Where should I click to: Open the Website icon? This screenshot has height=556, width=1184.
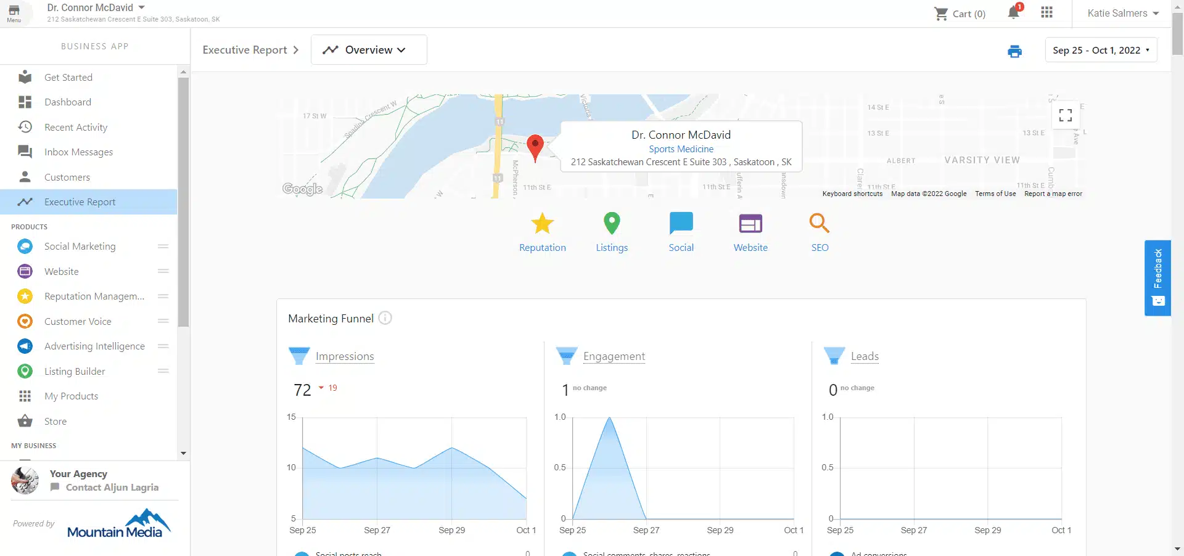pyautogui.click(x=750, y=224)
